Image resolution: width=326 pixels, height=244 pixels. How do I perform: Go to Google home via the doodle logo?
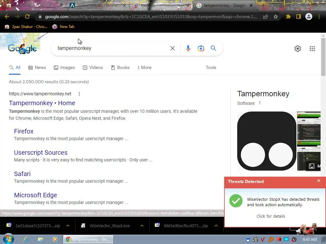click(x=22, y=49)
